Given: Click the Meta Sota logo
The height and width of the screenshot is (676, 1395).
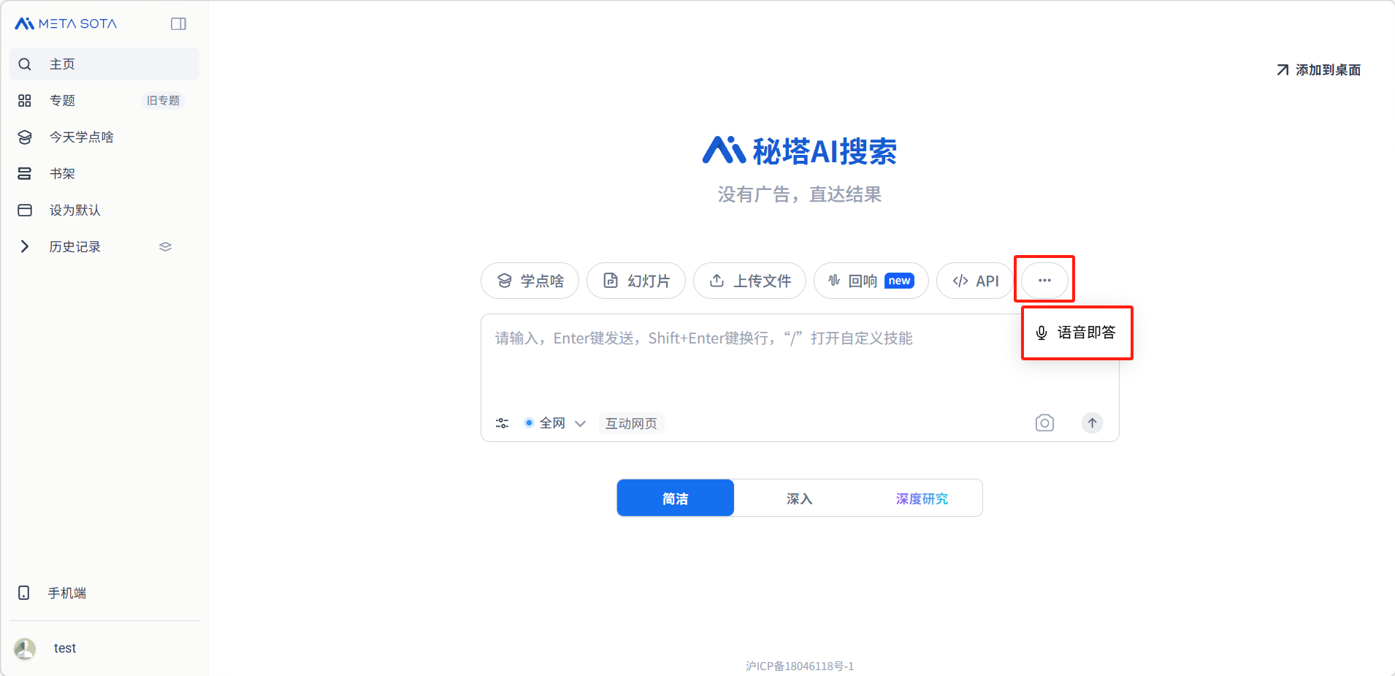Looking at the screenshot, I should (x=66, y=24).
